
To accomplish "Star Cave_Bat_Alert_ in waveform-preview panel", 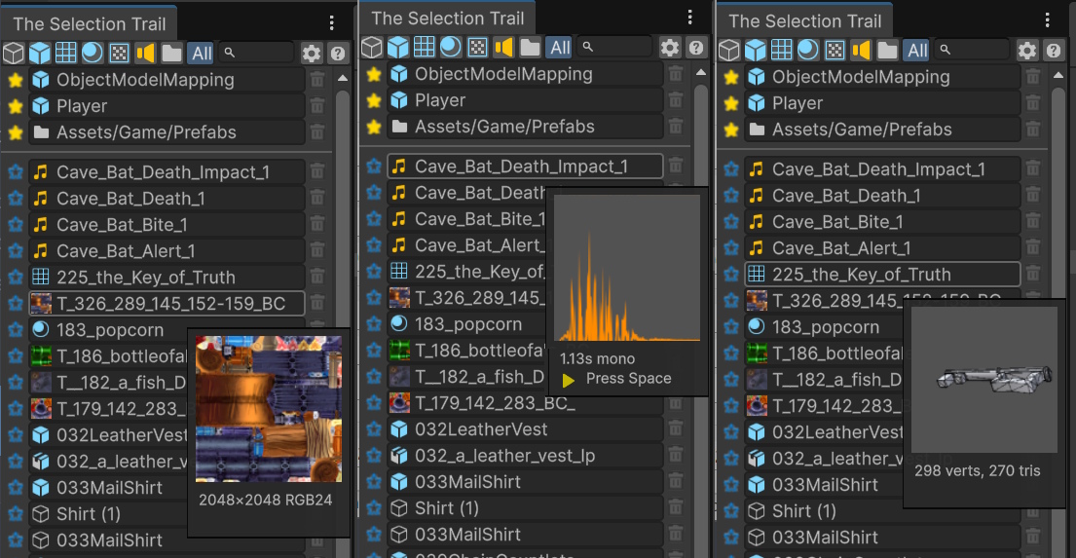I will coord(373,245).
